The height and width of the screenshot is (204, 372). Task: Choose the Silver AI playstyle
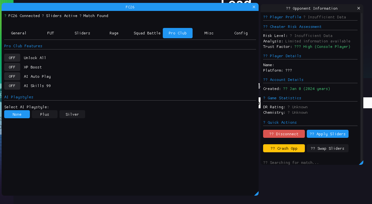pos(72,114)
